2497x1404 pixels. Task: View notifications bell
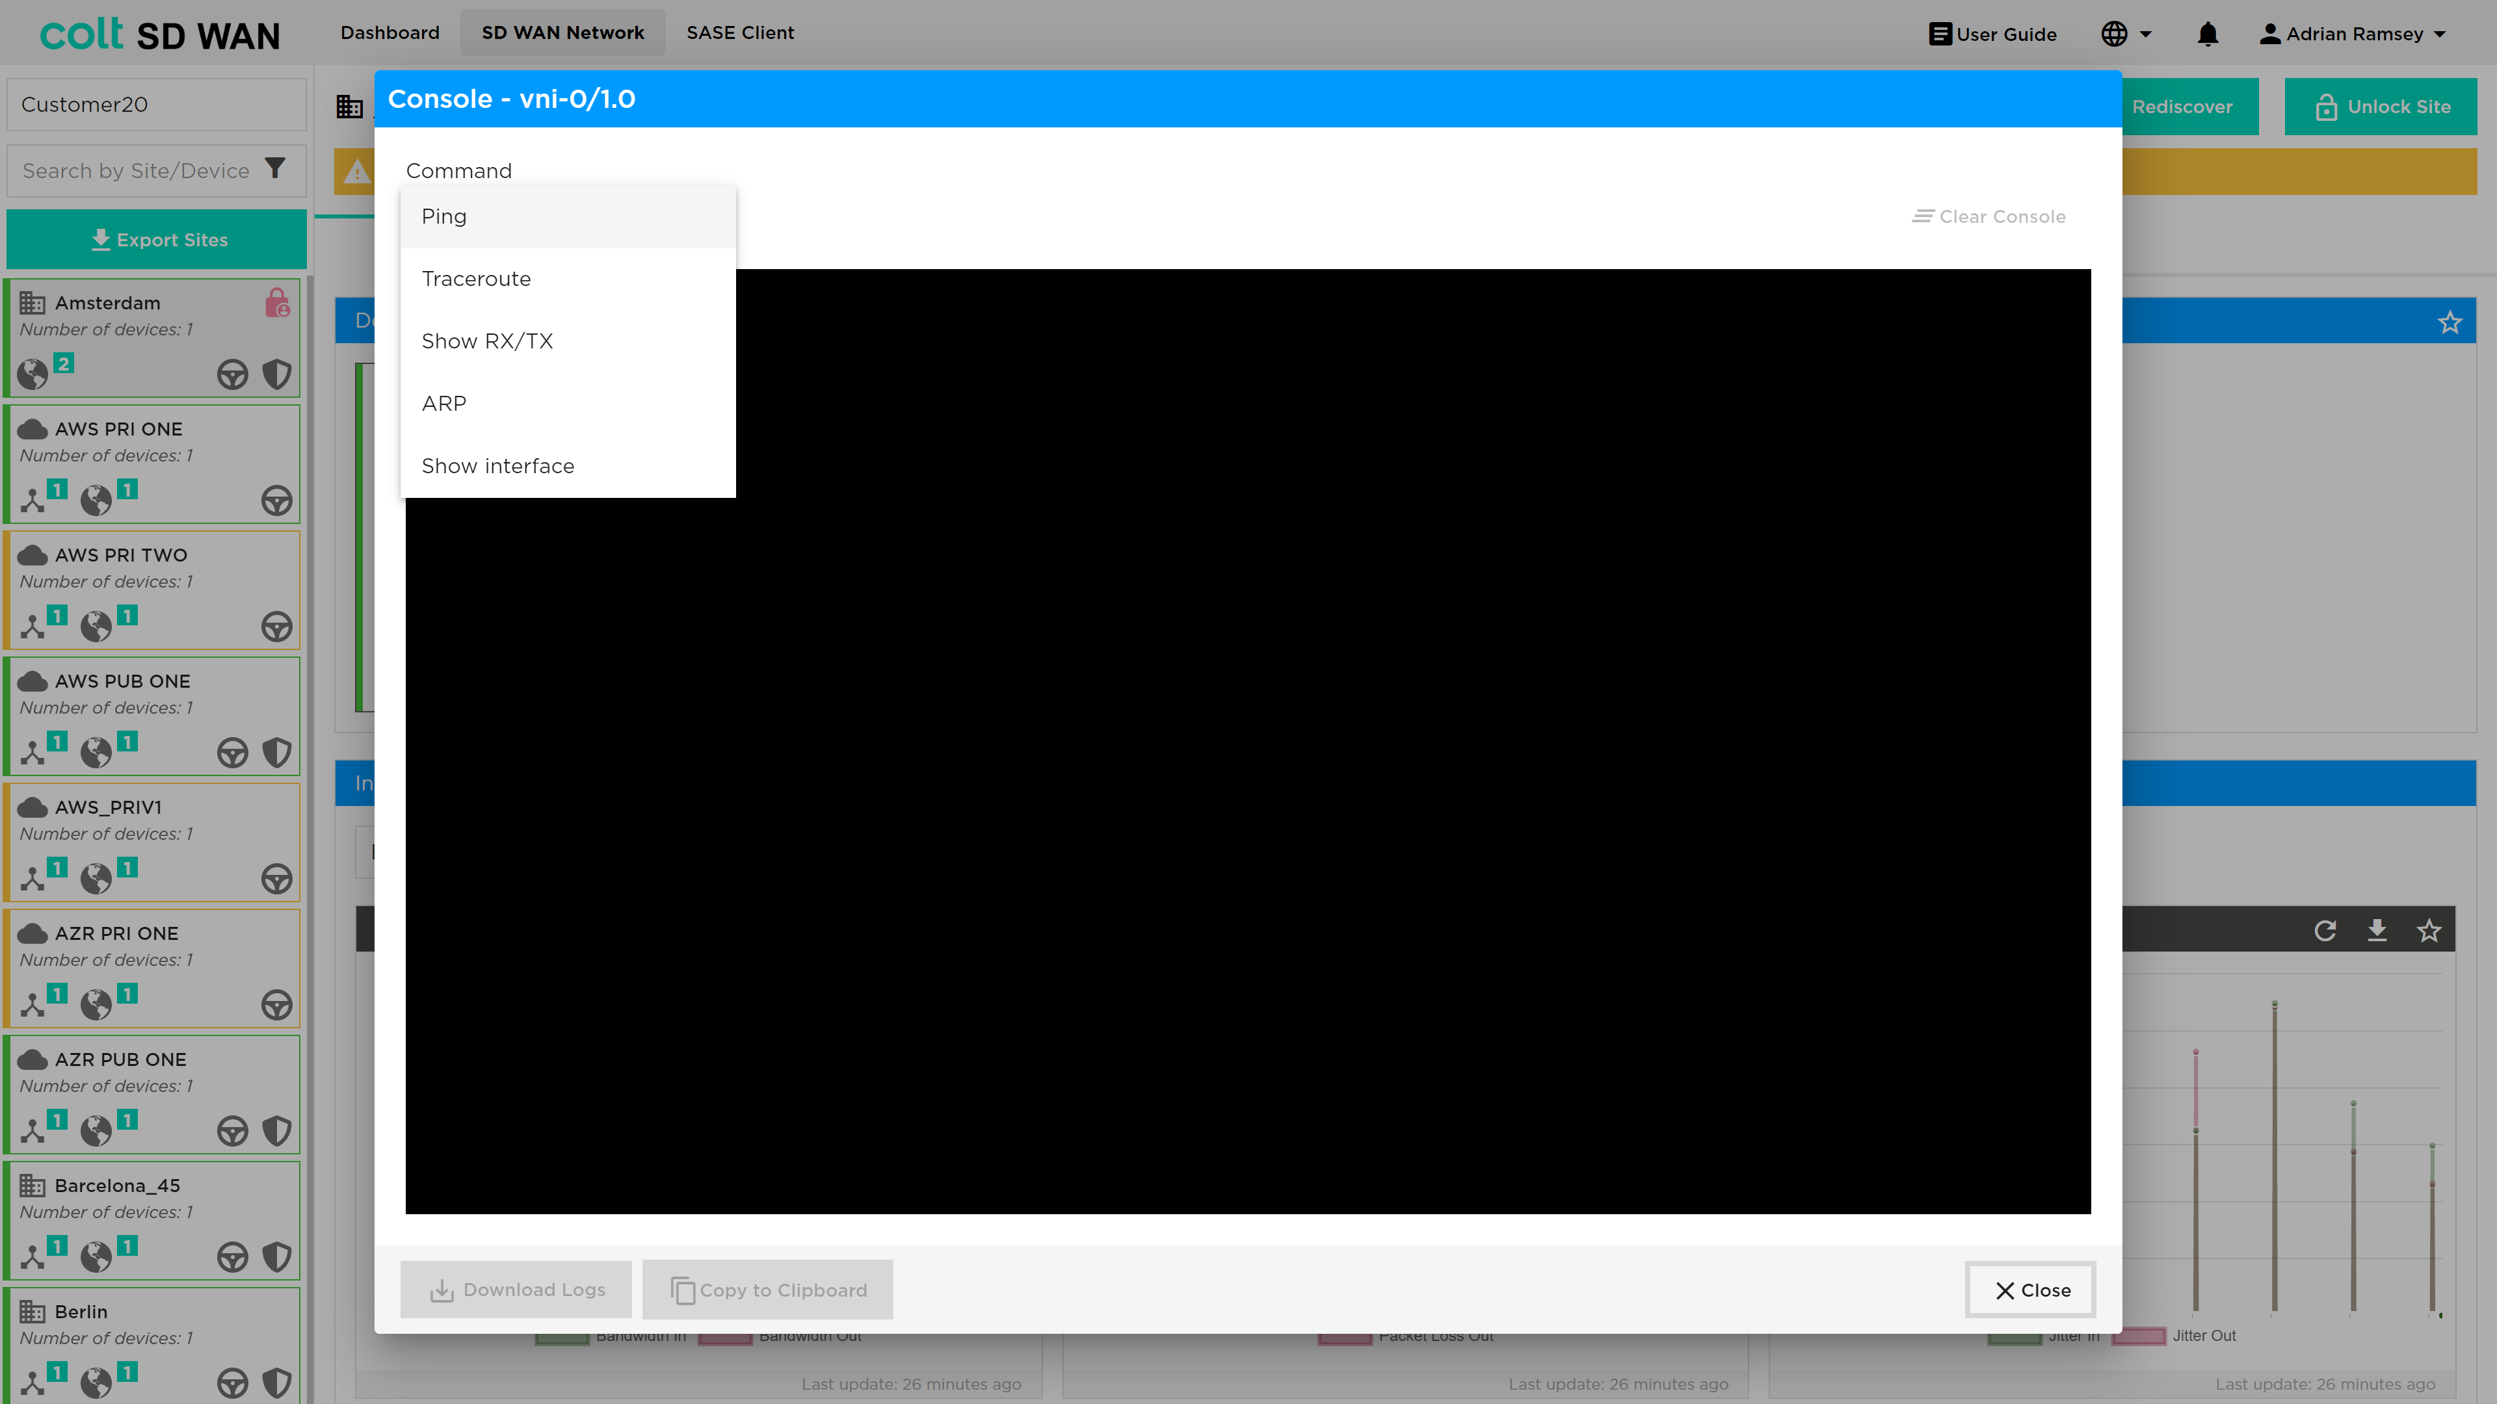(2207, 34)
